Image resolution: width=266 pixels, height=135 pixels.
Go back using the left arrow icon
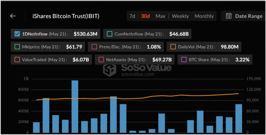(13, 16)
